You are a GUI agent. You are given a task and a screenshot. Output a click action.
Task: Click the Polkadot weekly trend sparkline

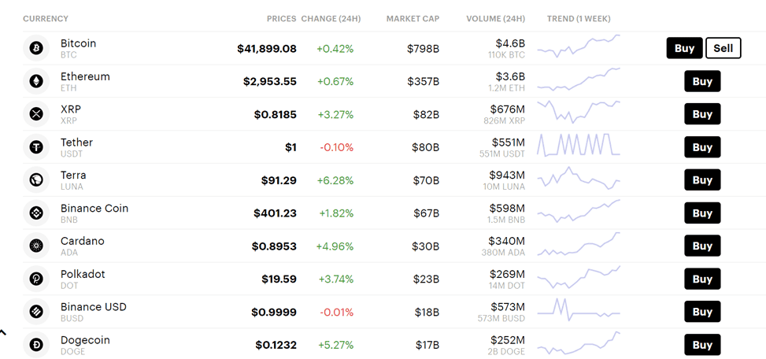pyautogui.click(x=579, y=277)
